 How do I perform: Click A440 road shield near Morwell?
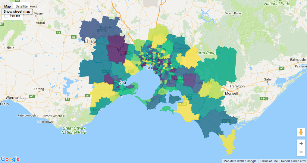tap(264, 99)
